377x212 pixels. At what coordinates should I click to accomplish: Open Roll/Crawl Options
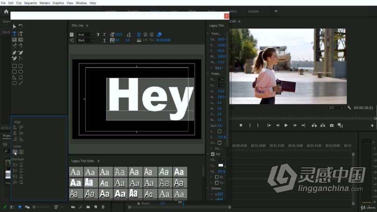point(72,41)
